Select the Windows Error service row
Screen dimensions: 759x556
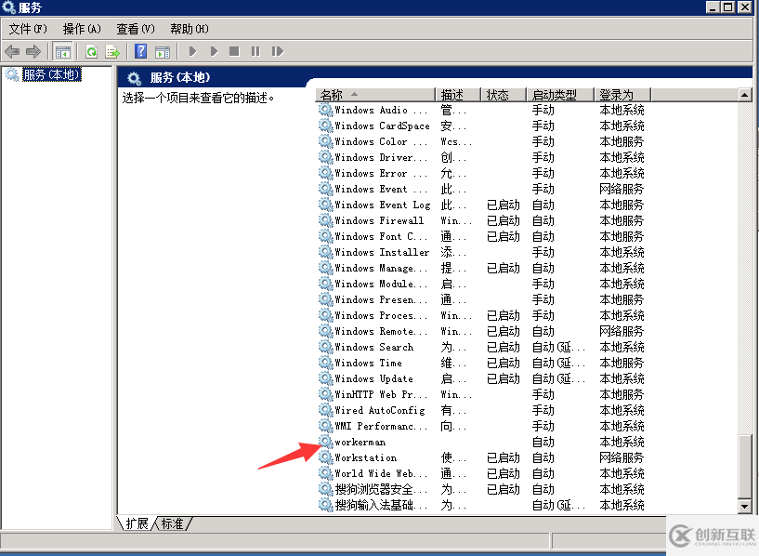tap(482, 173)
